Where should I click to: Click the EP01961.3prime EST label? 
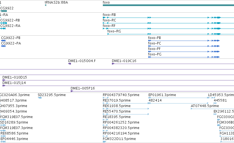point(162,95)
